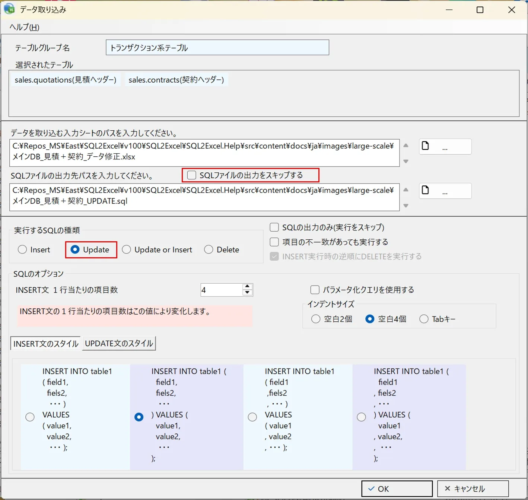This screenshot has height=500, width=528.
Task: Open the ヘルプ(H) menu
Action: point(25,27)
